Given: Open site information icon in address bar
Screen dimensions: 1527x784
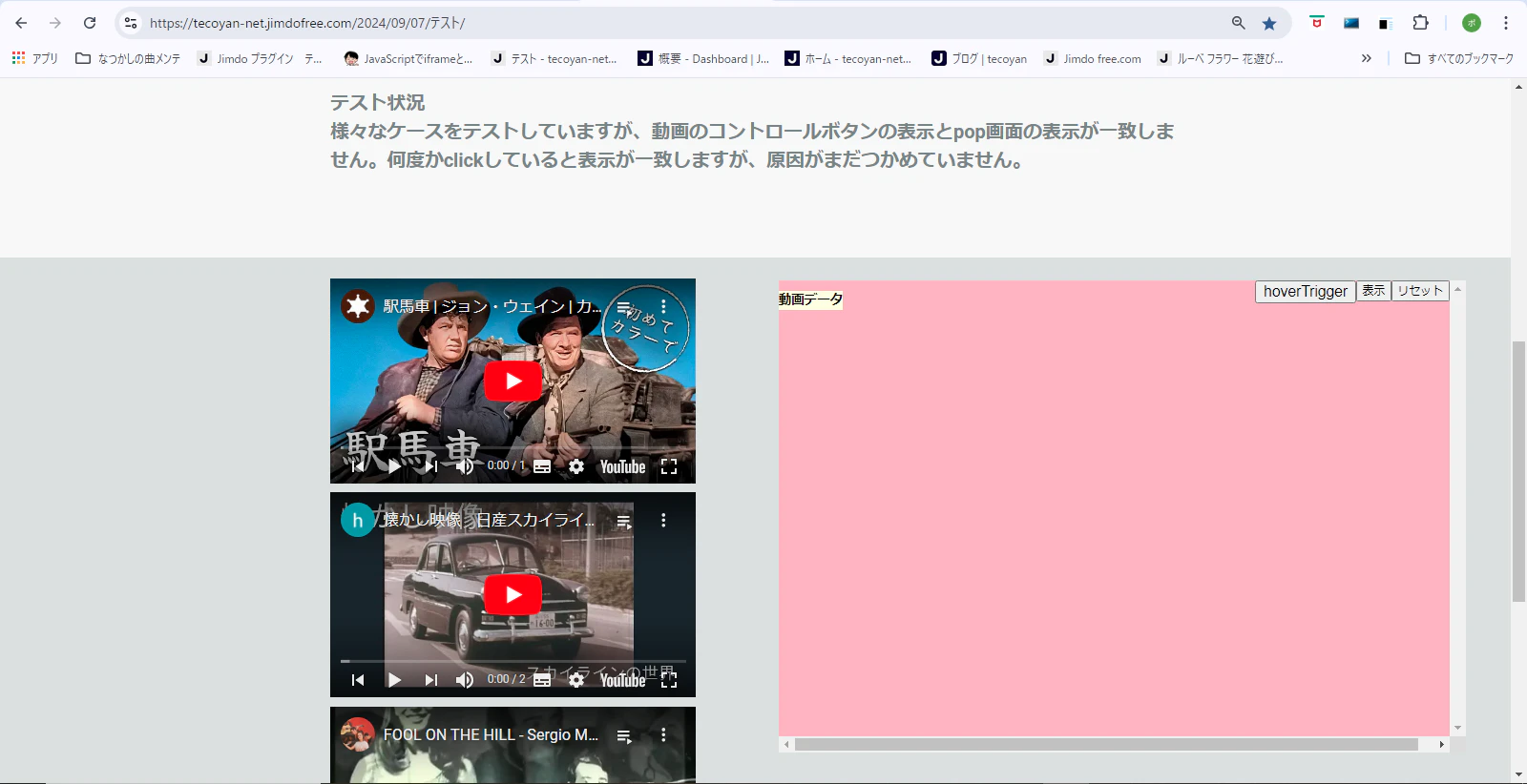Looking at the screenshot, I should click(131, 23).
